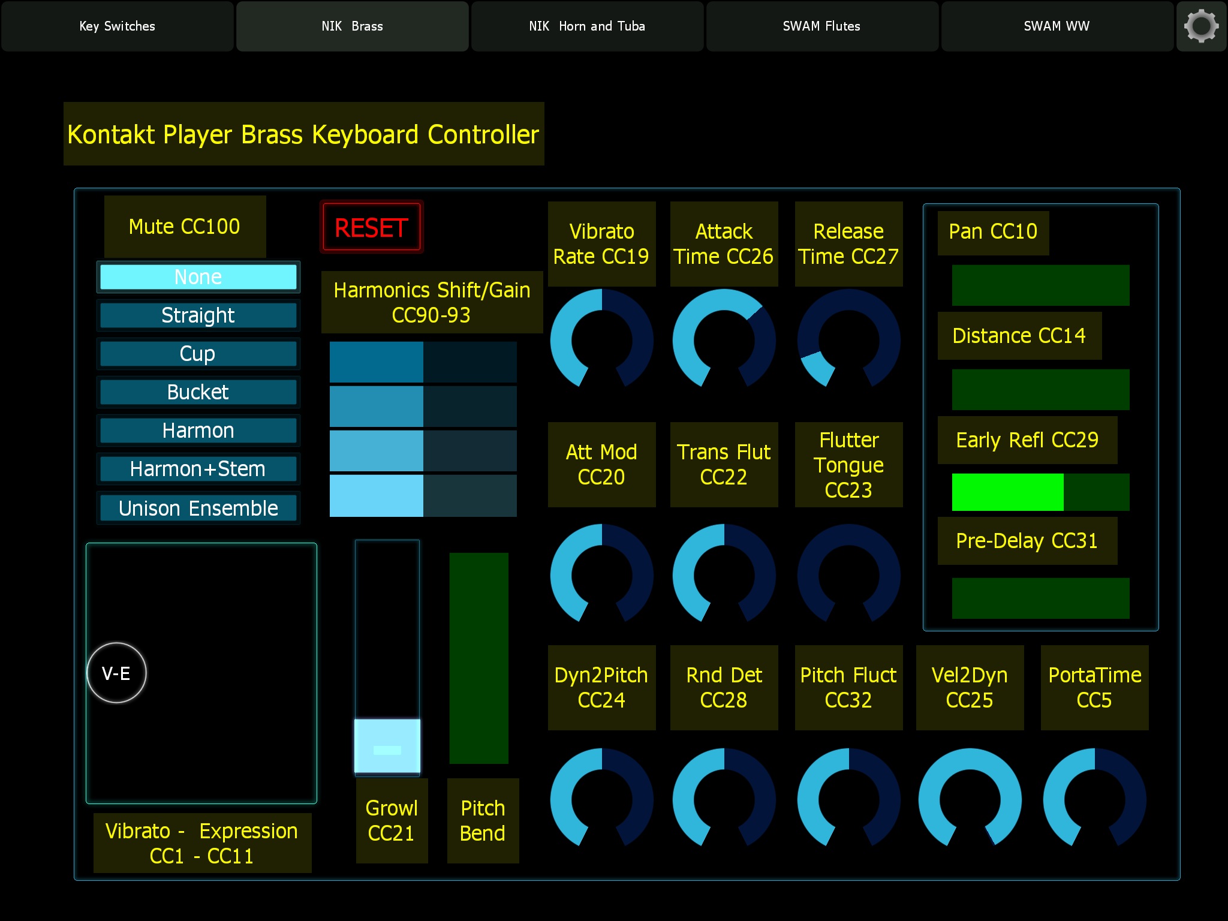This screenshot has width=1228, height=921.
Task: Select the Straight mute option
Action: click(198, 315)
